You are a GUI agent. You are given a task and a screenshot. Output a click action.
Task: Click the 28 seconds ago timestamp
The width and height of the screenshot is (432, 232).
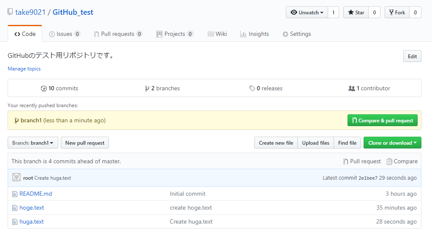pyautogui.click(x=397, y=221)
